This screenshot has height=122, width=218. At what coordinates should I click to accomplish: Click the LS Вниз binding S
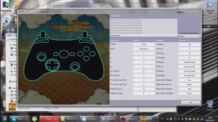tap(189, 49)
